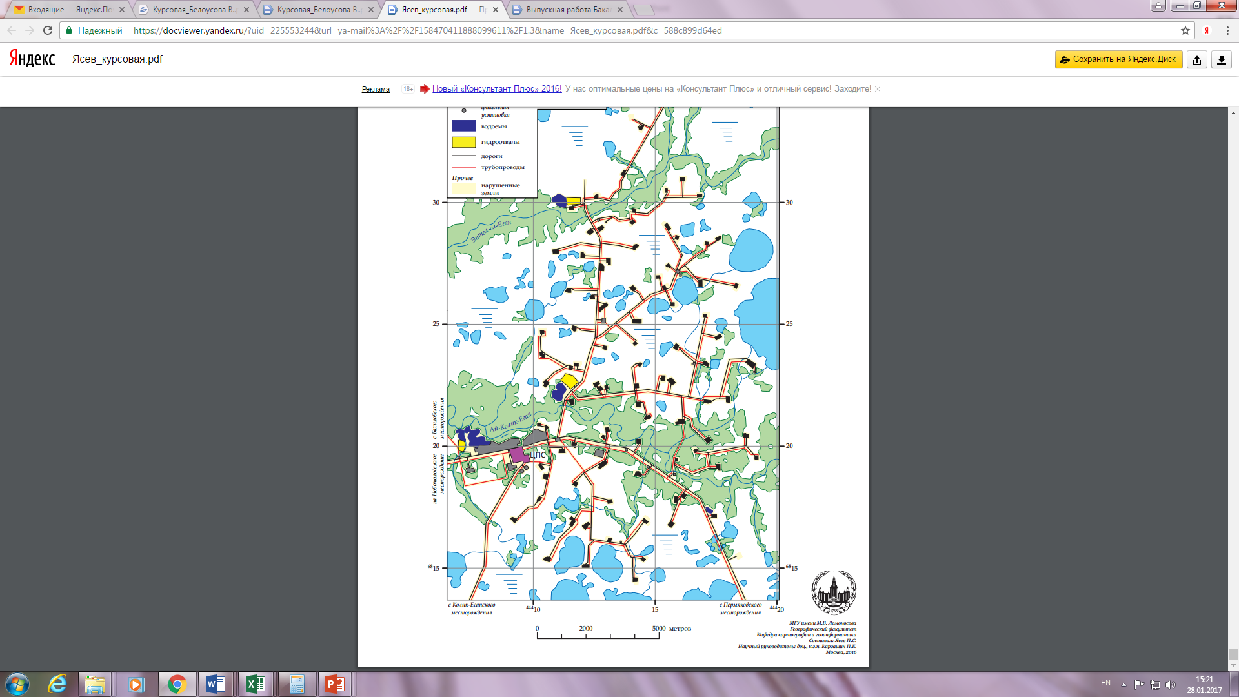Image resolution: width=1239 pixels, height=697 pixels.
Task: Click the EN language indicator
Action: coord(1105,683)
